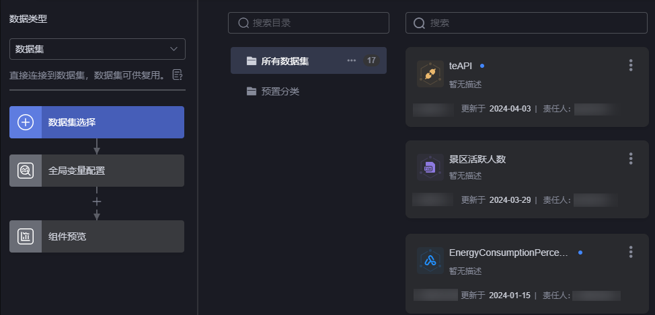Click the dropdown chevron in 数据集 selector

tap(174, 49)
